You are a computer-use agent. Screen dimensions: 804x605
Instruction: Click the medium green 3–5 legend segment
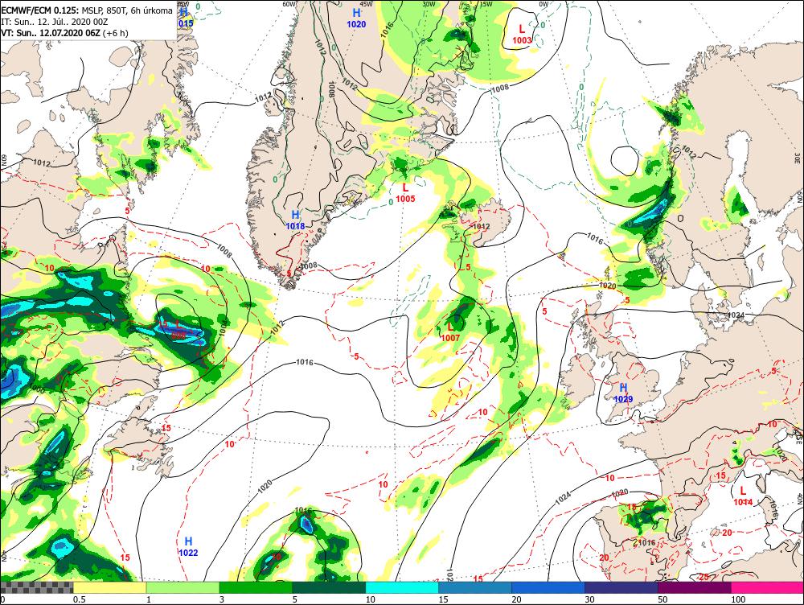tap(256, 587)
